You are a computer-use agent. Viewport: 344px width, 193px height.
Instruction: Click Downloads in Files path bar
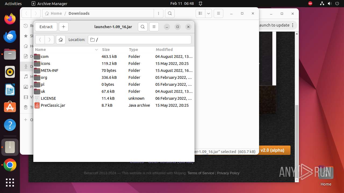[x=79, y=13]
